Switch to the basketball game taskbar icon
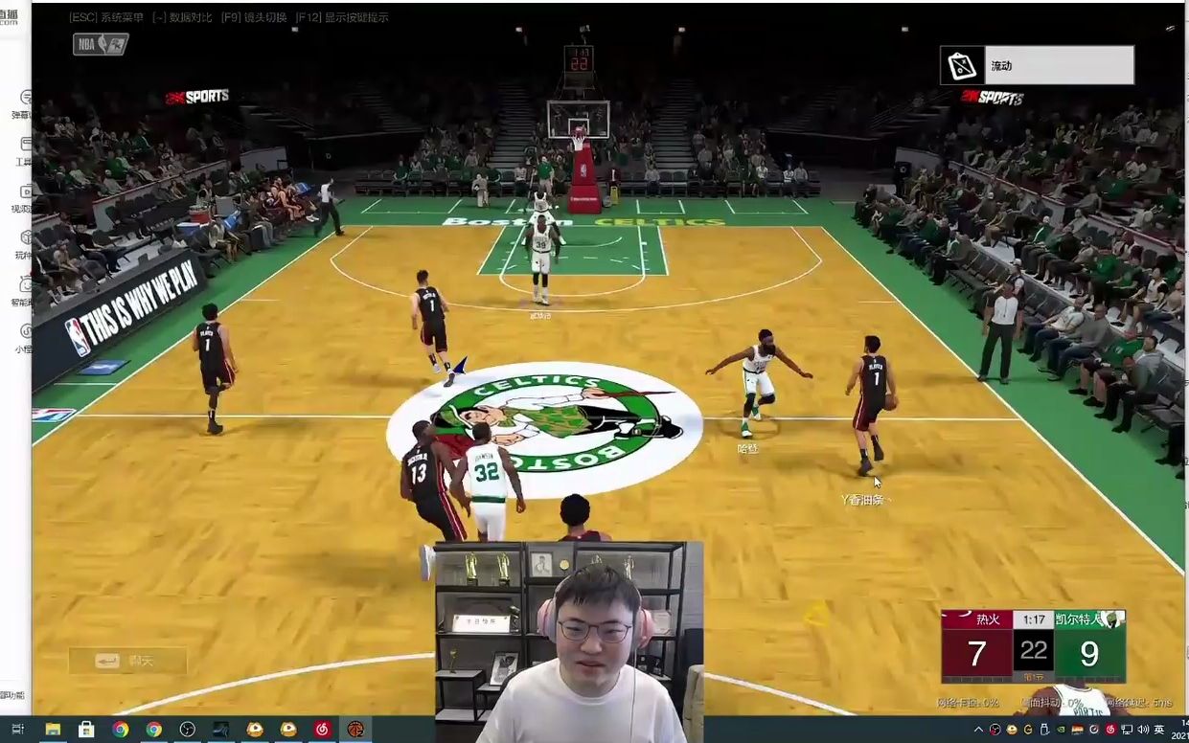 [355, 730]
